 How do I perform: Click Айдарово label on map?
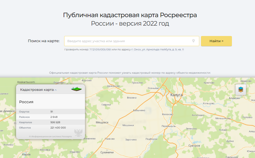click(246, 81)
